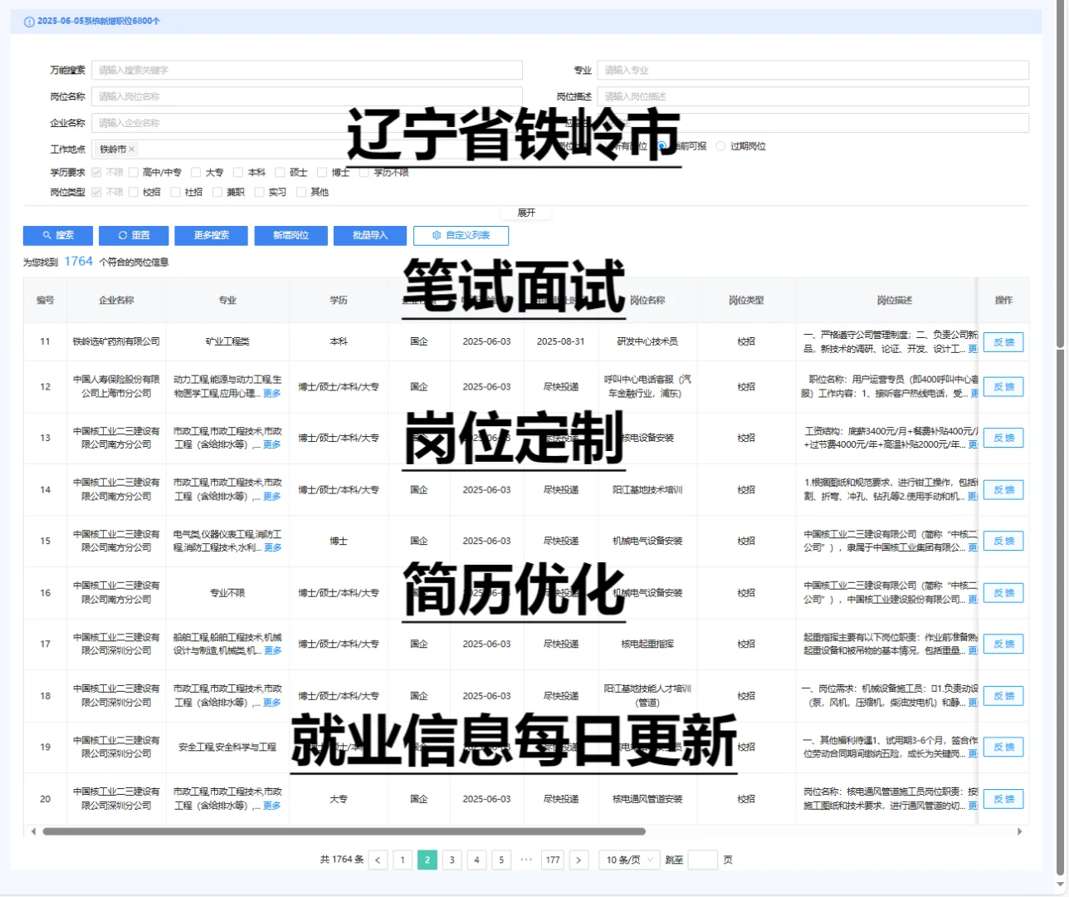Enable the 校招 job type checkbox
This screenshot has width=1069, height=897.
[135, 191]
